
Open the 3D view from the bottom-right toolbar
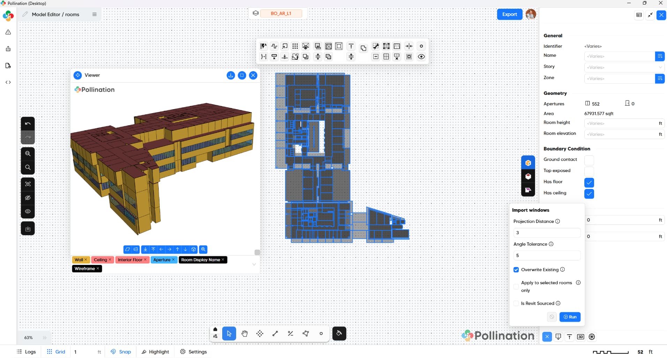click(580, 337)
